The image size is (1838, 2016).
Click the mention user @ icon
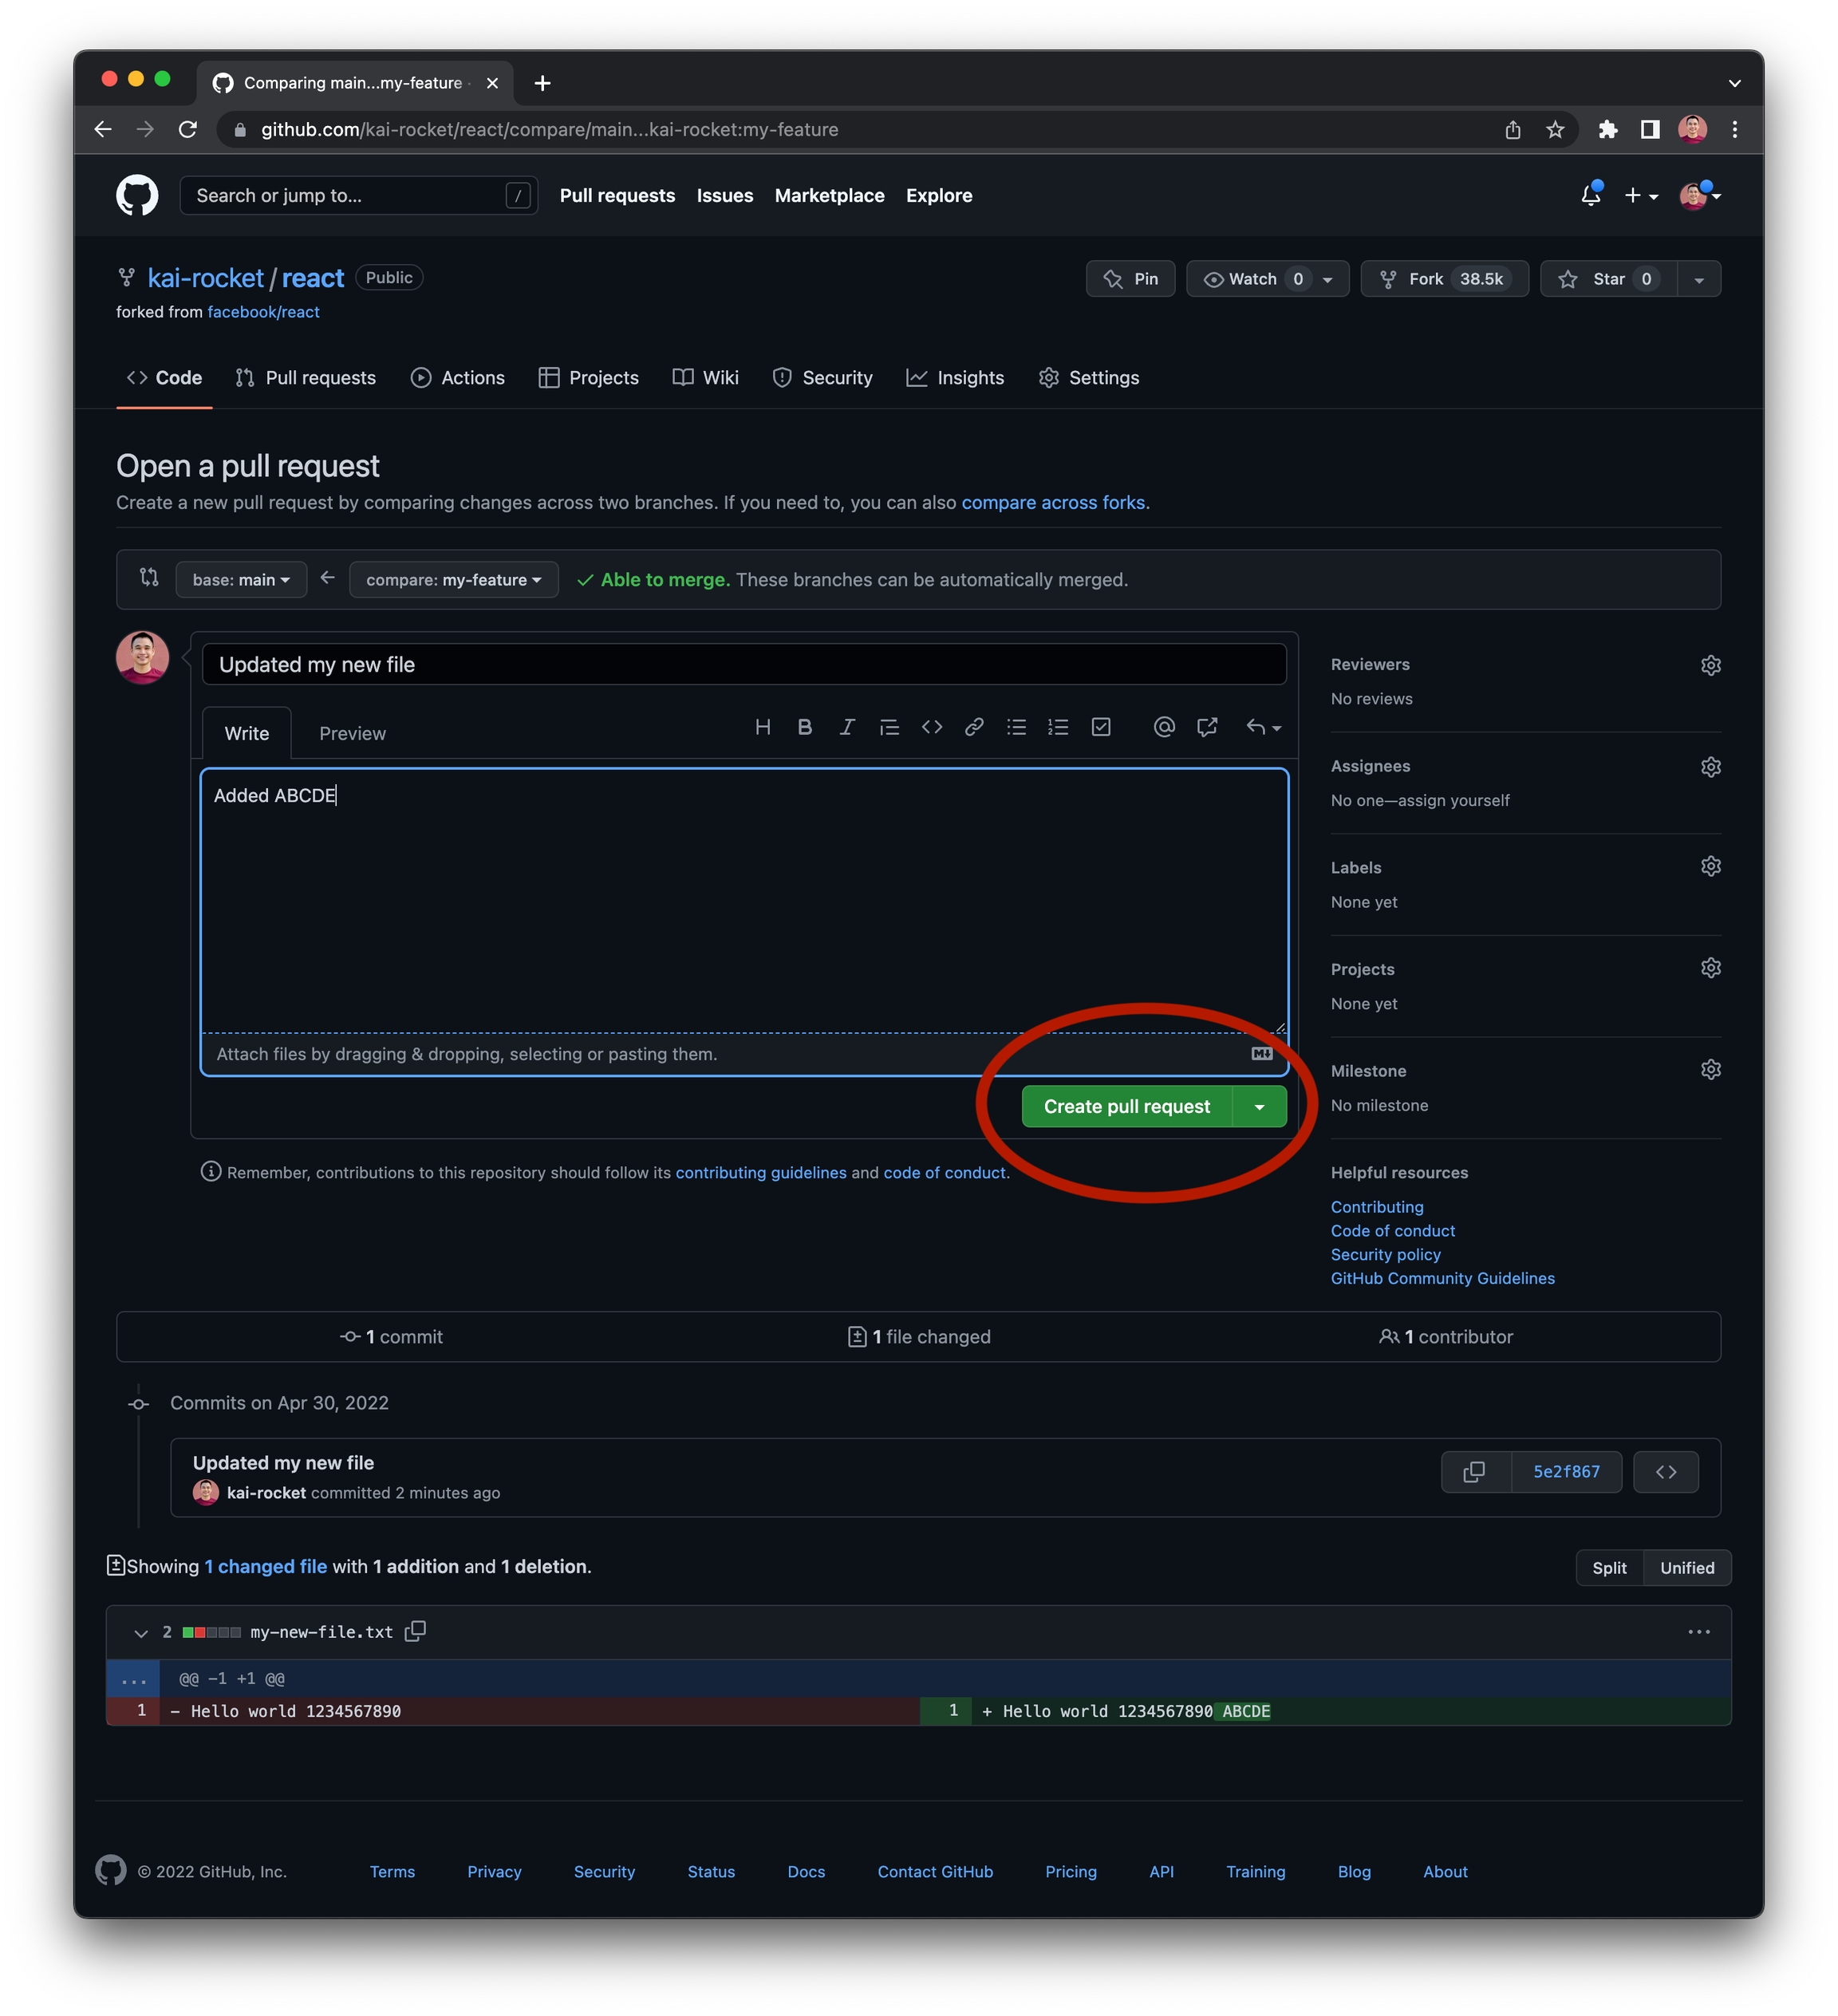[1163, 727]
